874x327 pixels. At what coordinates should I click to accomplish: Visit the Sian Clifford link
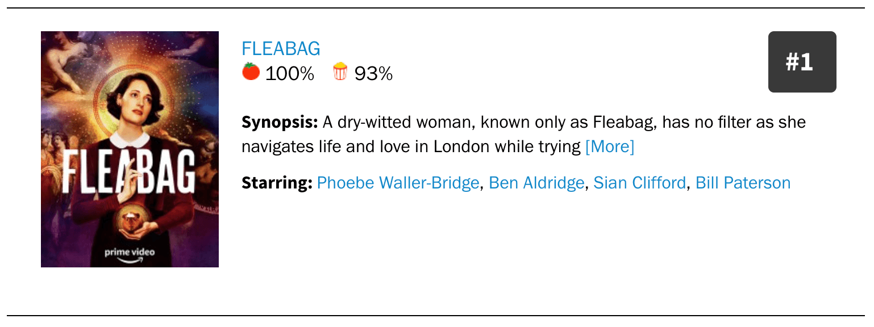tap(639, 183)
